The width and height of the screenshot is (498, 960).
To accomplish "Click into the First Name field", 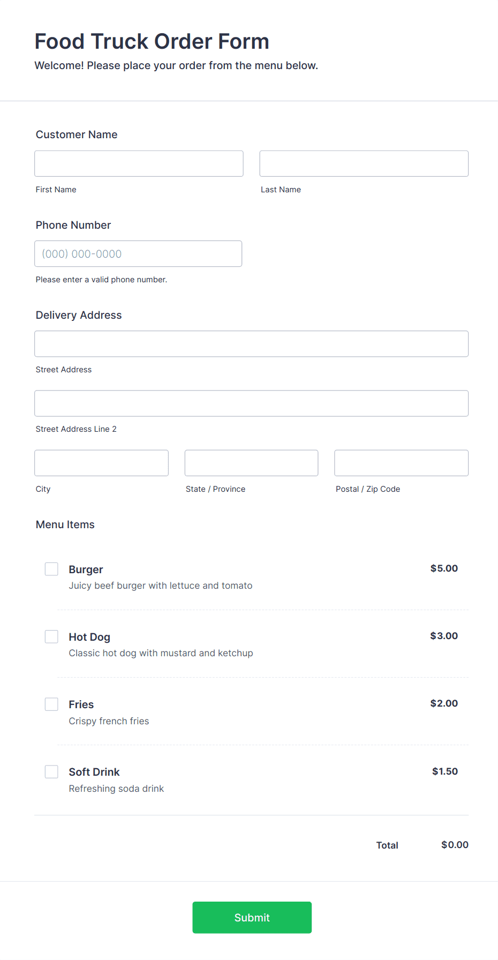I will tap(138, 163).
